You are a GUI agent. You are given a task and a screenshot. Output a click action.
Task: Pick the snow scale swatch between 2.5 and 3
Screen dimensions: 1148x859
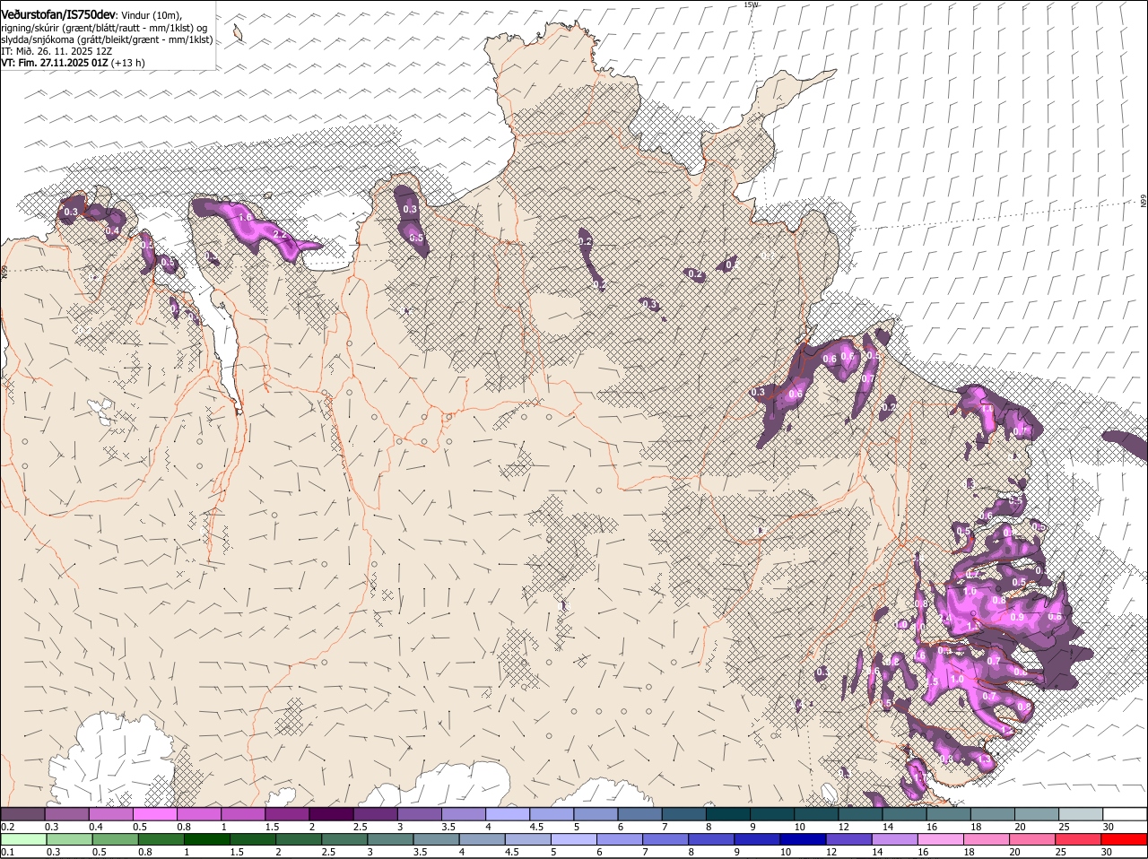(375, 814)
